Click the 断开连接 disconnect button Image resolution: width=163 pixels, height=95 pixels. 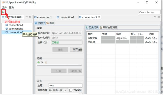76,49
